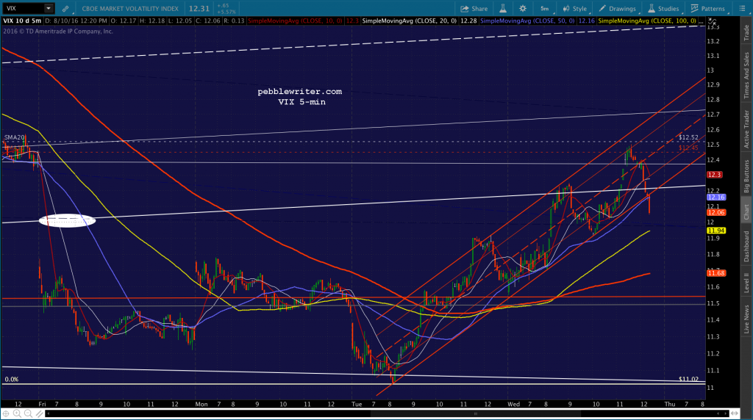The width and height of the screenshot is (753, 420).
Task: Click the ellipsis after the study labels
Action: [702, 22]
